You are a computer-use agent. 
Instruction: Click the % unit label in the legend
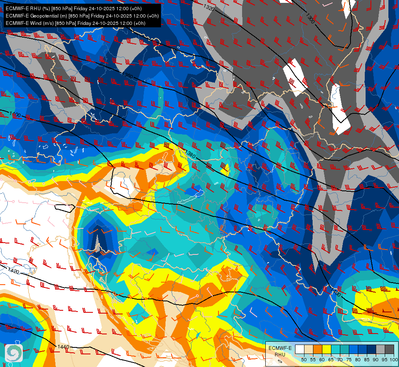(x=280, y=361)
